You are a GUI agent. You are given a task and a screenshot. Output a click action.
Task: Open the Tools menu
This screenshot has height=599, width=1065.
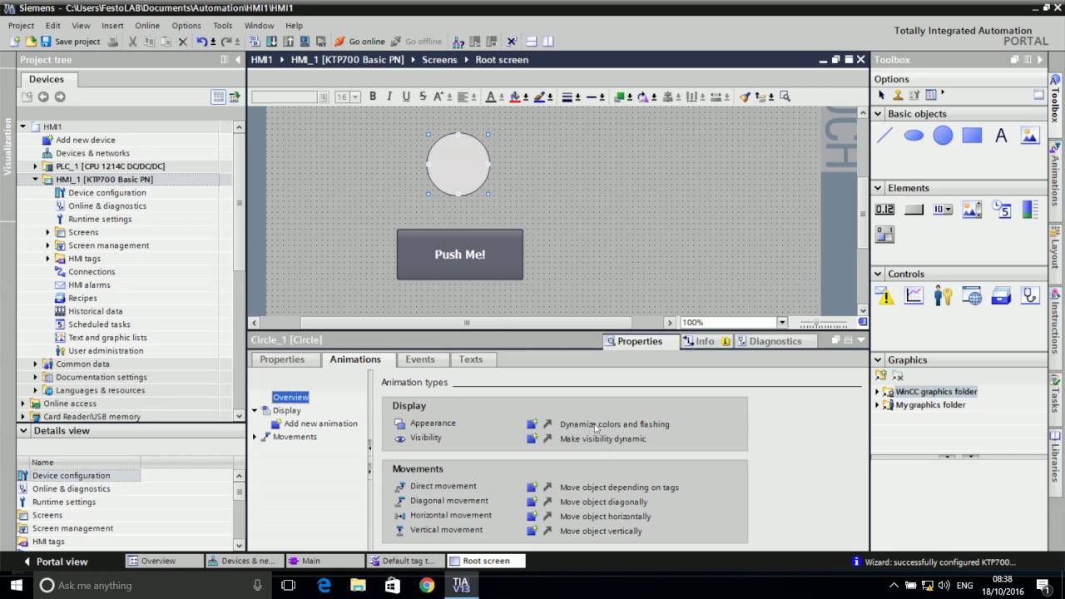(x=222, y=26)
